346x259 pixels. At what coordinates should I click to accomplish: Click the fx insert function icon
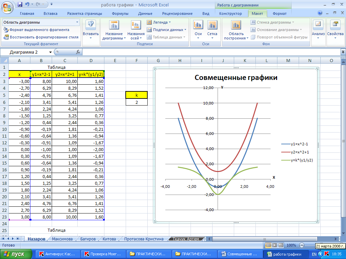pyautogui.click(x=78, y=52)
